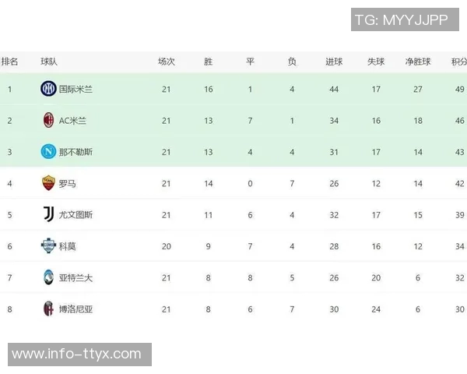Viewport: 467px width, 374px height.
Task: Click 罗马's points value 42
Action: [459, 184]
